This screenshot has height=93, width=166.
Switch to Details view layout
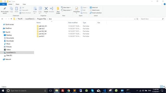pos(161,87)
